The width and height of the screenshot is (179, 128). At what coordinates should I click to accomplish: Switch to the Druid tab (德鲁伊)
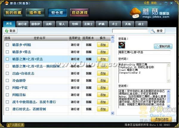35,24
